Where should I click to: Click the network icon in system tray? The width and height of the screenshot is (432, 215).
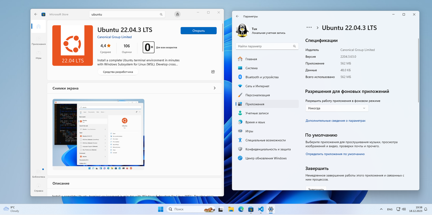pyautogui.click(x=398, y=209)
